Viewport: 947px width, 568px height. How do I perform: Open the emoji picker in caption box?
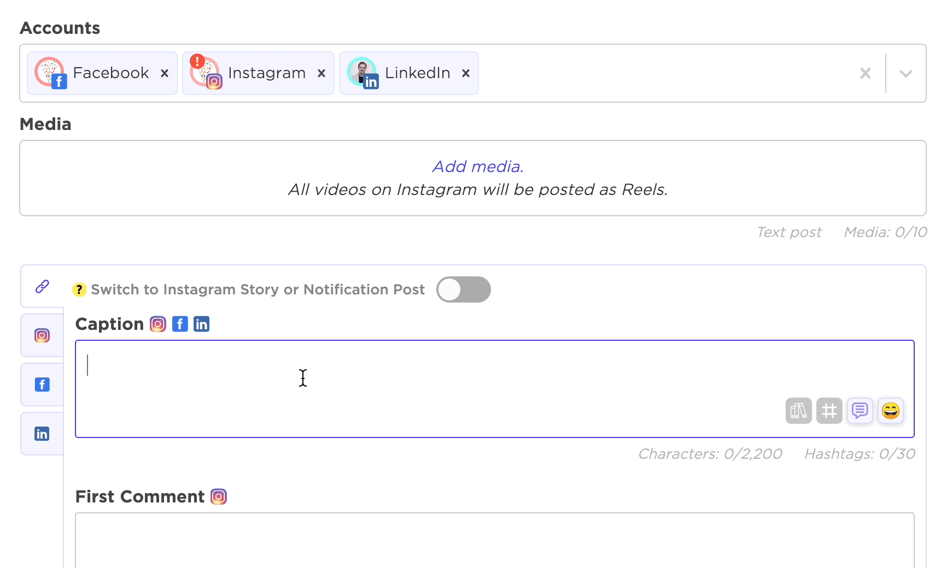[x=891, y=411]
